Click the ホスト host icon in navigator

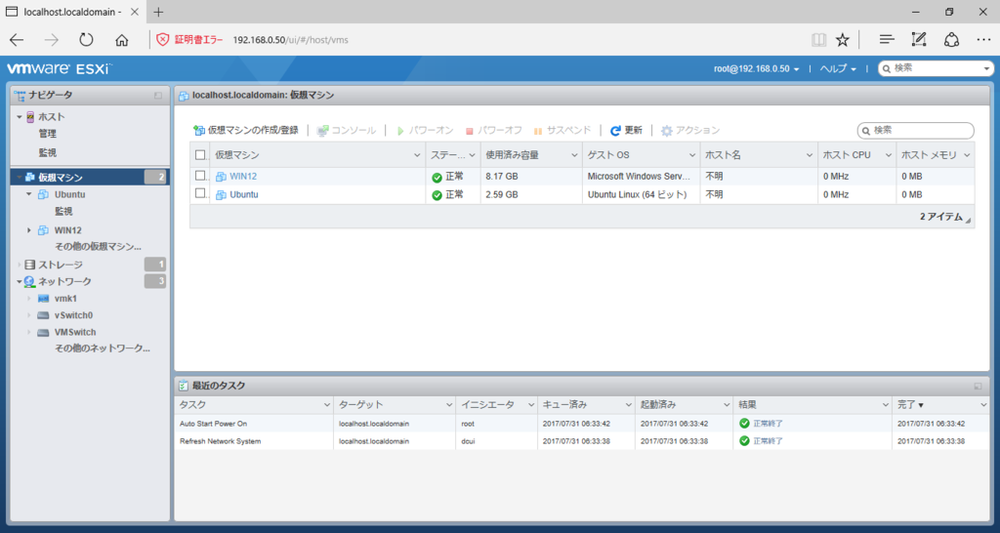[x=30, y=117]
